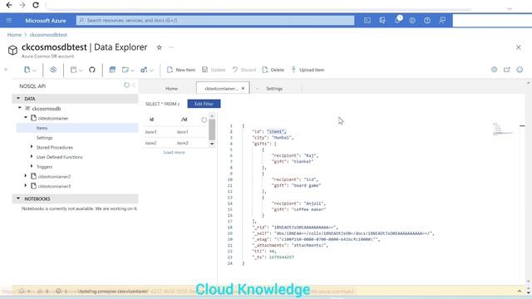Click the Update toolbar button

tap(214, 70)
